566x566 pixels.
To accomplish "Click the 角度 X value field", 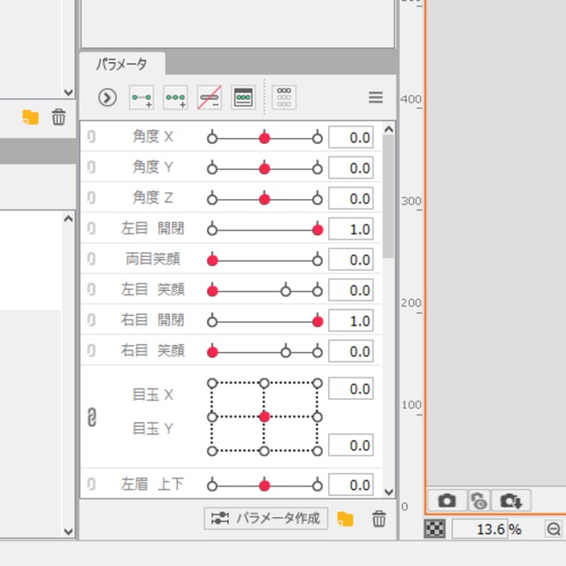I will click(x=351, y=137).
